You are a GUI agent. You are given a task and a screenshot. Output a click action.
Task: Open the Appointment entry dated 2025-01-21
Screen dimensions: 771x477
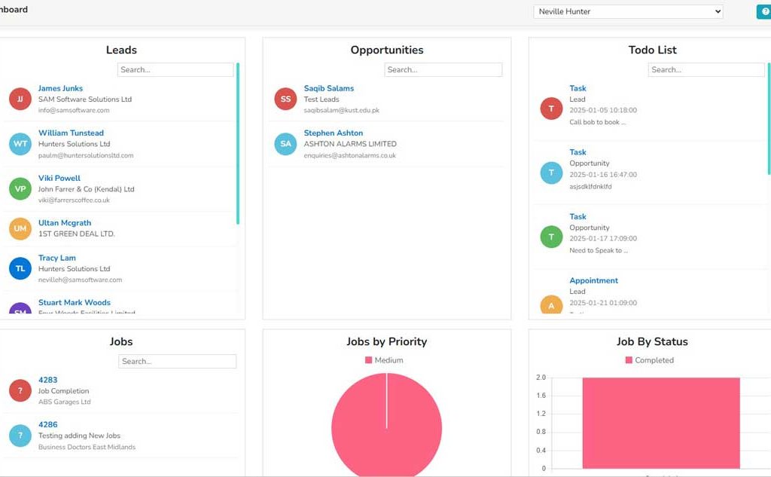[594, 280]
